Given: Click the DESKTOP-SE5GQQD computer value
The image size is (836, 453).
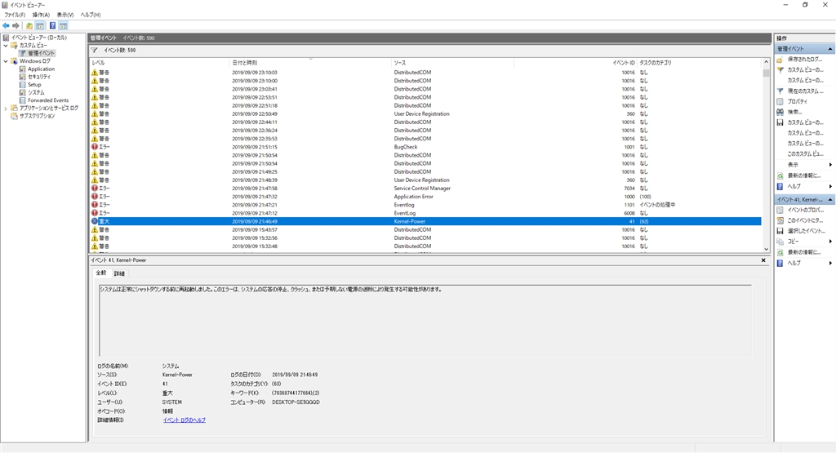Looking at the screenshot, I should (x=296, y=402).
